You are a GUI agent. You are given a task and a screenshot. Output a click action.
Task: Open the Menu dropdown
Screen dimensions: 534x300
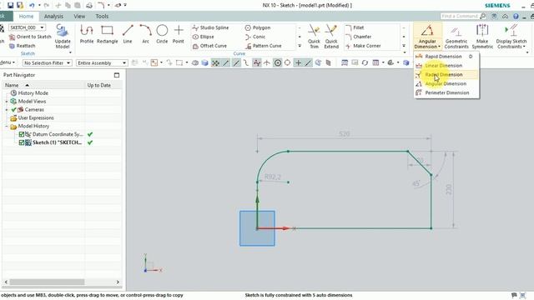tap(8, 62)
